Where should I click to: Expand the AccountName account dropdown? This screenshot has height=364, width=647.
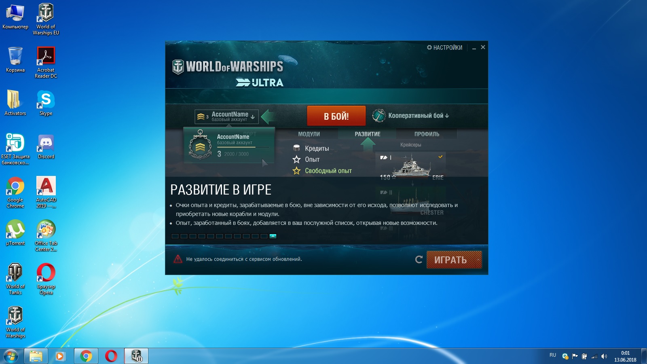pos(226,116)
